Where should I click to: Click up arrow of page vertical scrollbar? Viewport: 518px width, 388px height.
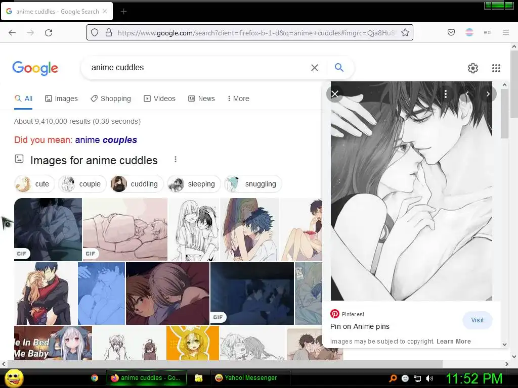[514, 47]
